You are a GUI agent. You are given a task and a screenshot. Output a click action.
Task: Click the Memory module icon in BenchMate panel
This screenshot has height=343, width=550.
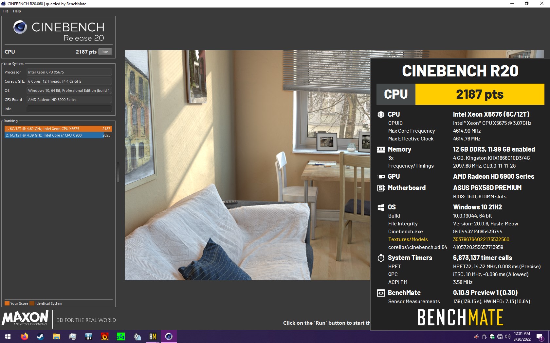pos(381,150)
